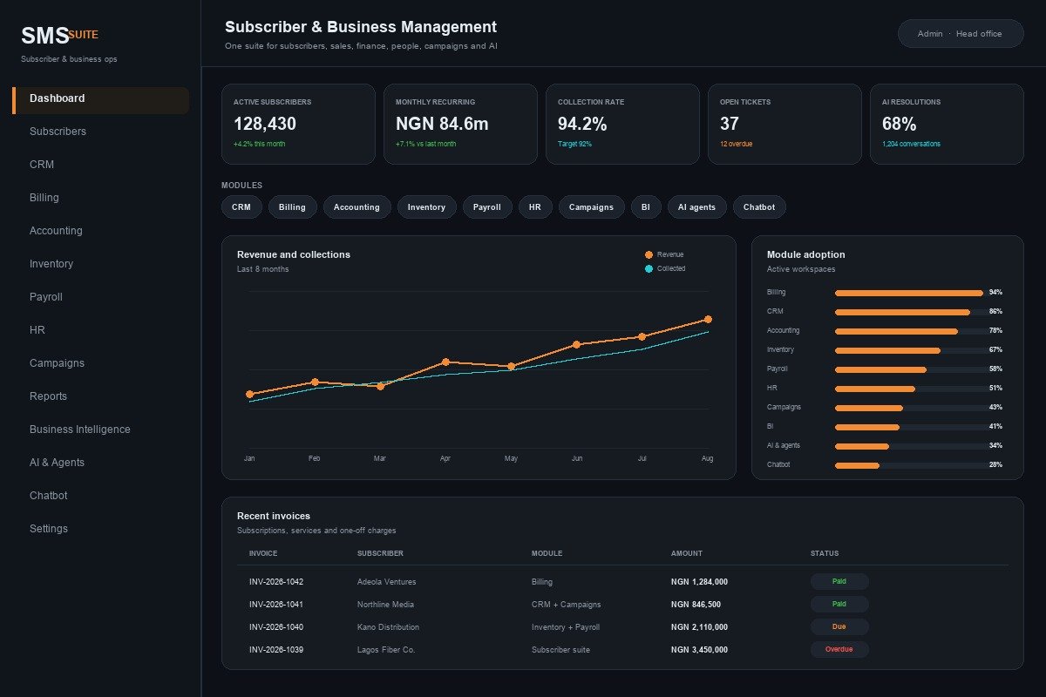
Task: Click the Admin · Head office button
Action: (x=961, y=33)
